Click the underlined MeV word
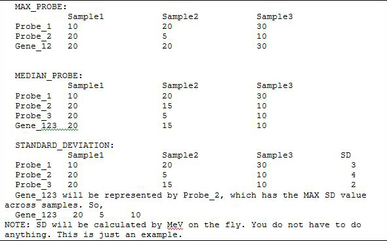This screenshot has width=387, height=241. click(x=174, y=225)
